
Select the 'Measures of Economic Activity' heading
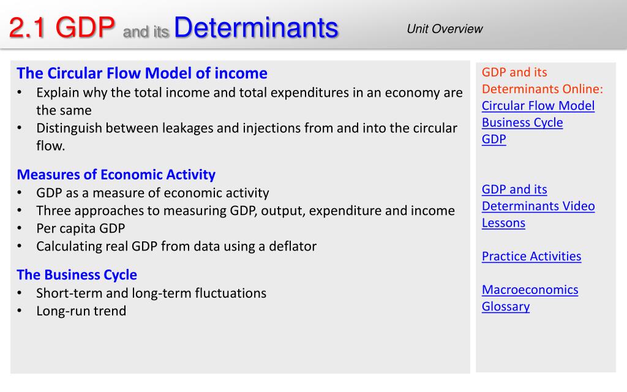(x=116, y=175)
